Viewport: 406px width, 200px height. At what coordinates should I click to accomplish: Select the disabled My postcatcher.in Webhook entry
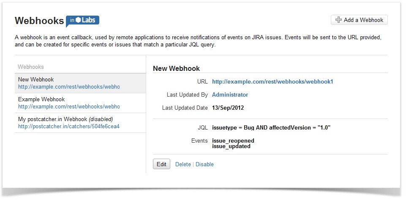point(65,119)
